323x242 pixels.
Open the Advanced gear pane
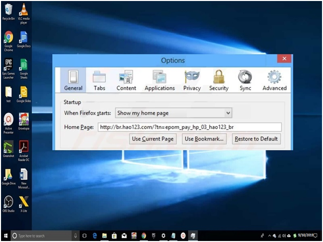point(274,80)
